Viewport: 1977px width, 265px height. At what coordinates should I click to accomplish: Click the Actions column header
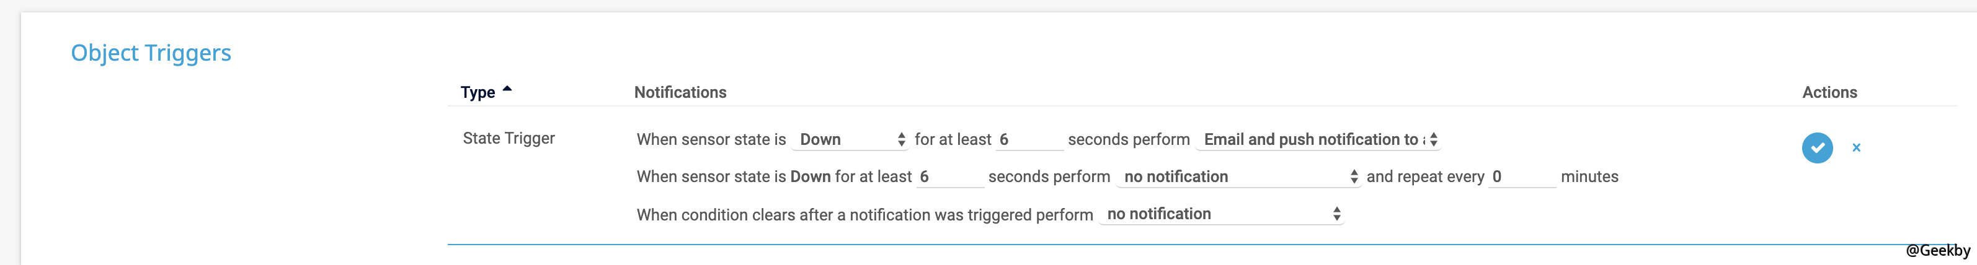click(x=1829, y=93)
